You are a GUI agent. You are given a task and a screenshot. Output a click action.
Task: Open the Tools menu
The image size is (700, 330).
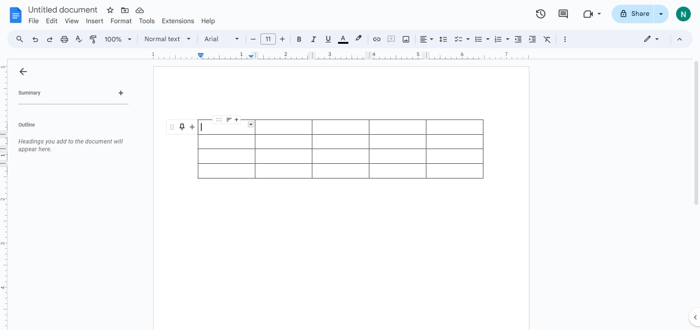[147, 21]
